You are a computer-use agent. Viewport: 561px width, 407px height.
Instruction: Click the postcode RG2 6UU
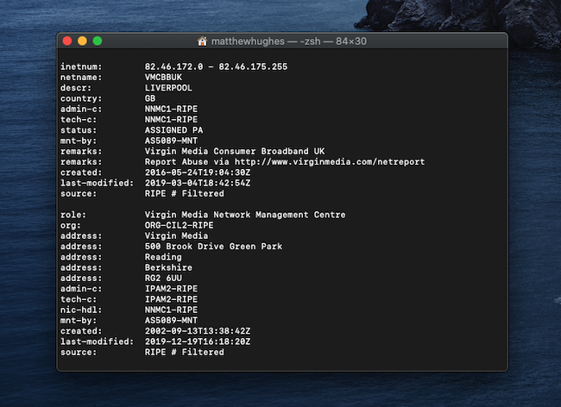coord(164,278)
